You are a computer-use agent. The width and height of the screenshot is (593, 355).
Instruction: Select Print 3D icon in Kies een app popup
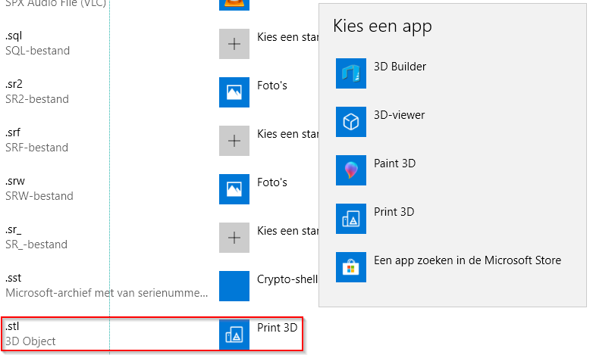tap(350, 219)
